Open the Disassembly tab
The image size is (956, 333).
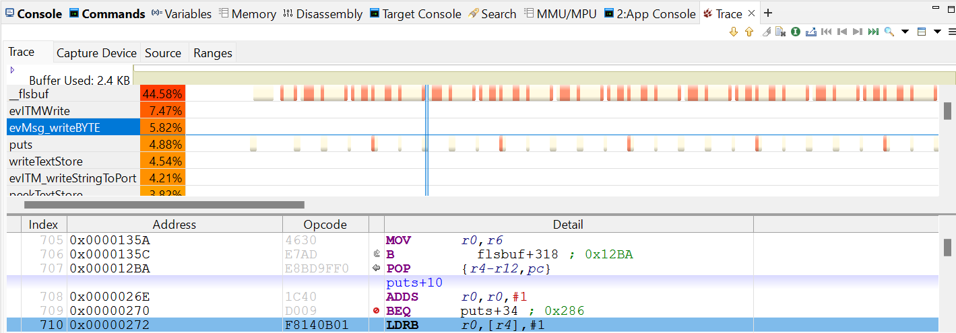(323, 14)
